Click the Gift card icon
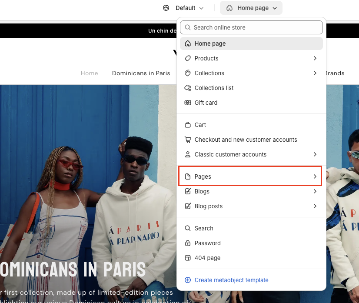 coord(188,103)
